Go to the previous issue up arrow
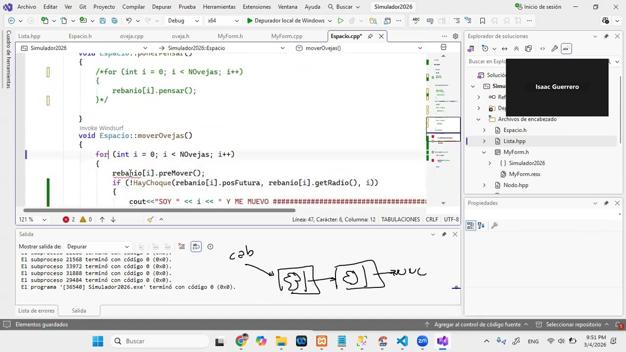The image size is (626, 352). point(102,220)
